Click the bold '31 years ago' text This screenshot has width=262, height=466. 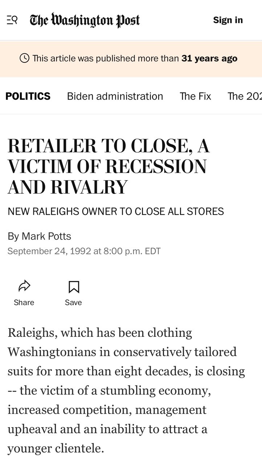[x=209, y=58]
